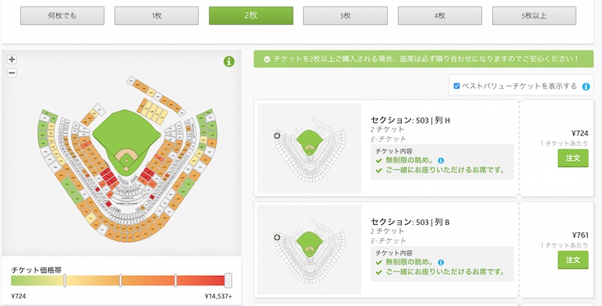
Task: Select the 何枚でも quantity option
Action: pyautogui.click(x=62, y=16)
